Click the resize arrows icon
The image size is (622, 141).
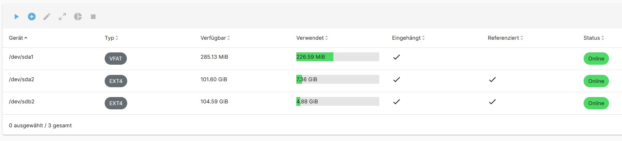tap(62, 17)
